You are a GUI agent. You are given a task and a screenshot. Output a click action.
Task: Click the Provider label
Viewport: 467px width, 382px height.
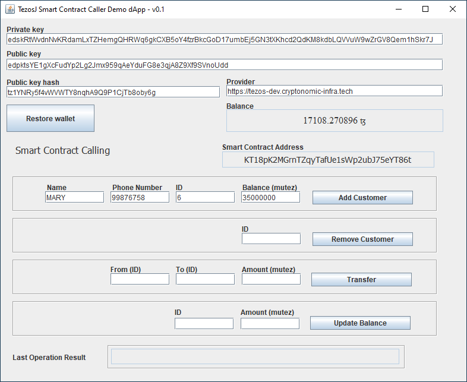[241, 81]
